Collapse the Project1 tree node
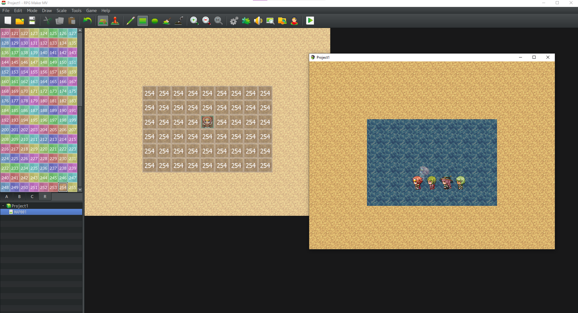Viewport: 578px width, 313px height. point(3,206)
